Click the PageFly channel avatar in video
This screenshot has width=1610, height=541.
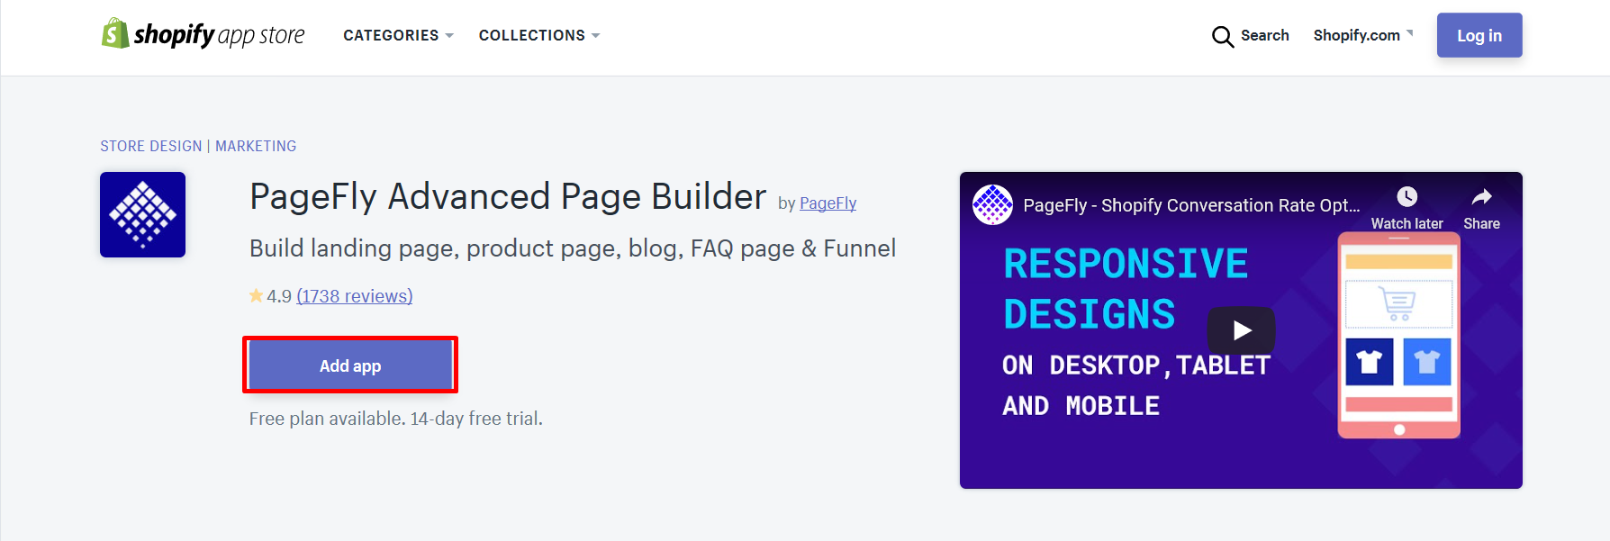click(992, 204)
